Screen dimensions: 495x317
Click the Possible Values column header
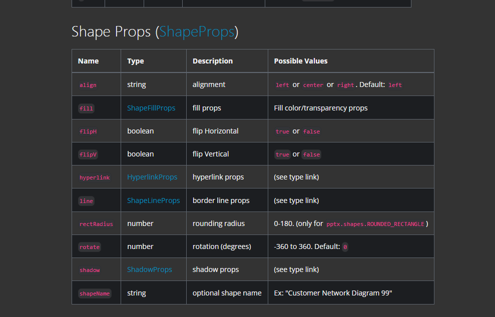click(x=301, y=61)
